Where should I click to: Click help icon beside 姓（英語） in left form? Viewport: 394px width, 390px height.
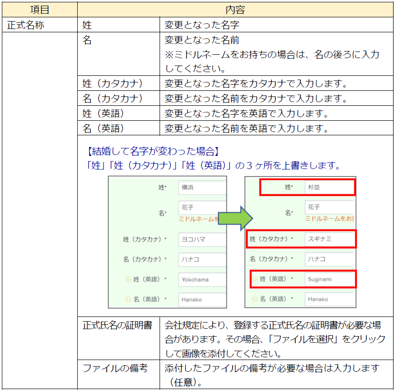coord(128,280)
